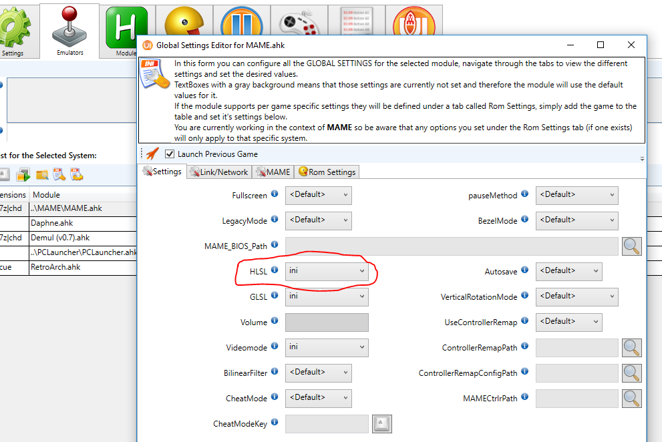Viewport: 662px width, 442px height.
Task: Select the ..\MAME\MAME.ahk module row
Action: point(68,208)
